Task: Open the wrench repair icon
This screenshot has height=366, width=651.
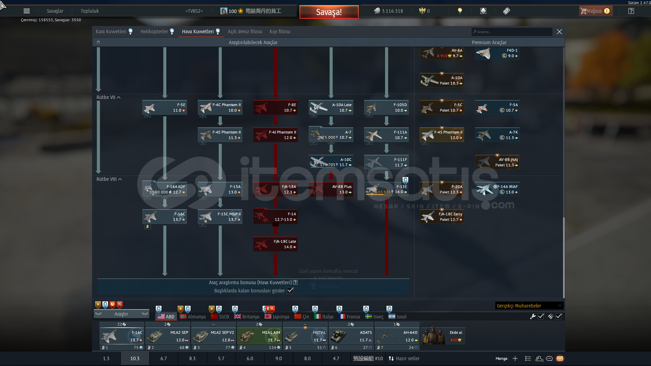Action: 533,316
